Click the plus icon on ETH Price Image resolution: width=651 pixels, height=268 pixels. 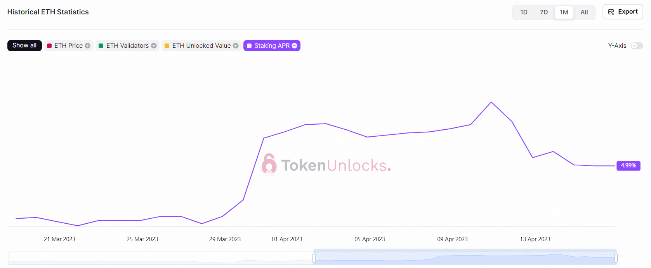(x=88, y=46)
